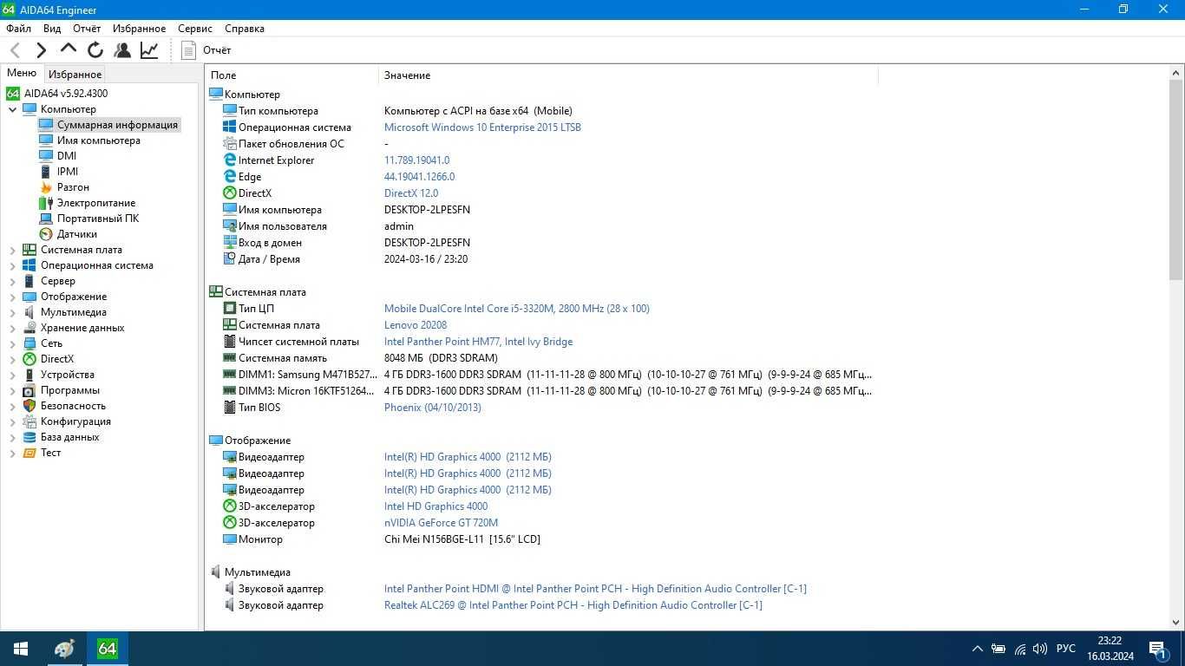Open Realtek ALC269 audio adapter link
This screenshot has width=1185, height=666.
(x=573, y=605)
